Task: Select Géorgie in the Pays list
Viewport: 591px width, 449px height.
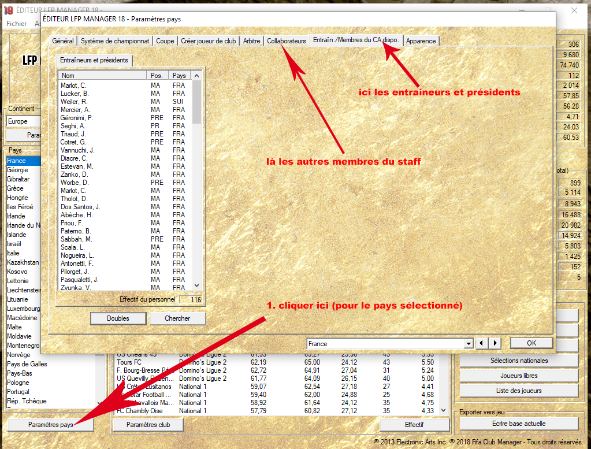Action: click(17, 170)
